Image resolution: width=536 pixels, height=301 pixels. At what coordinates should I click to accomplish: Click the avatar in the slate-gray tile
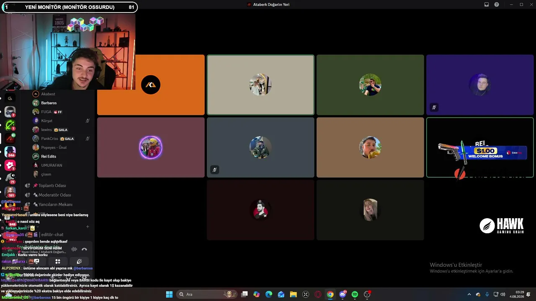tap(260, 147)
